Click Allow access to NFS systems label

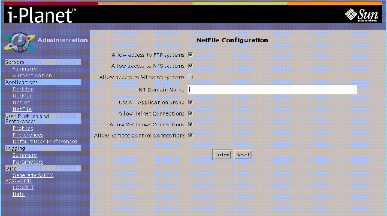pyautogui.click(x=148, y=66)
